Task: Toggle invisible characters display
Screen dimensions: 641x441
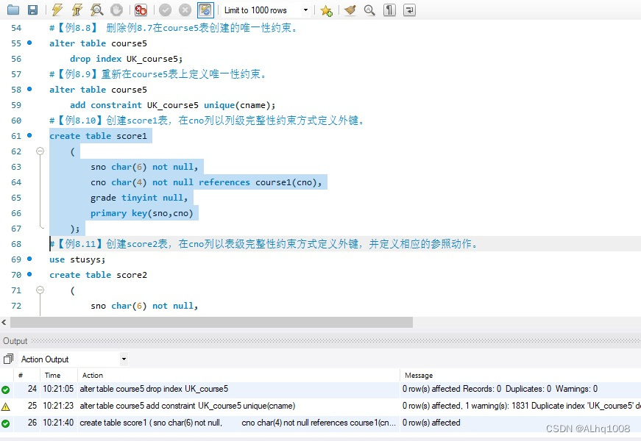Action: pos(389,10)
